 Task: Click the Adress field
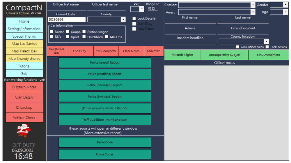pos(190,32)
